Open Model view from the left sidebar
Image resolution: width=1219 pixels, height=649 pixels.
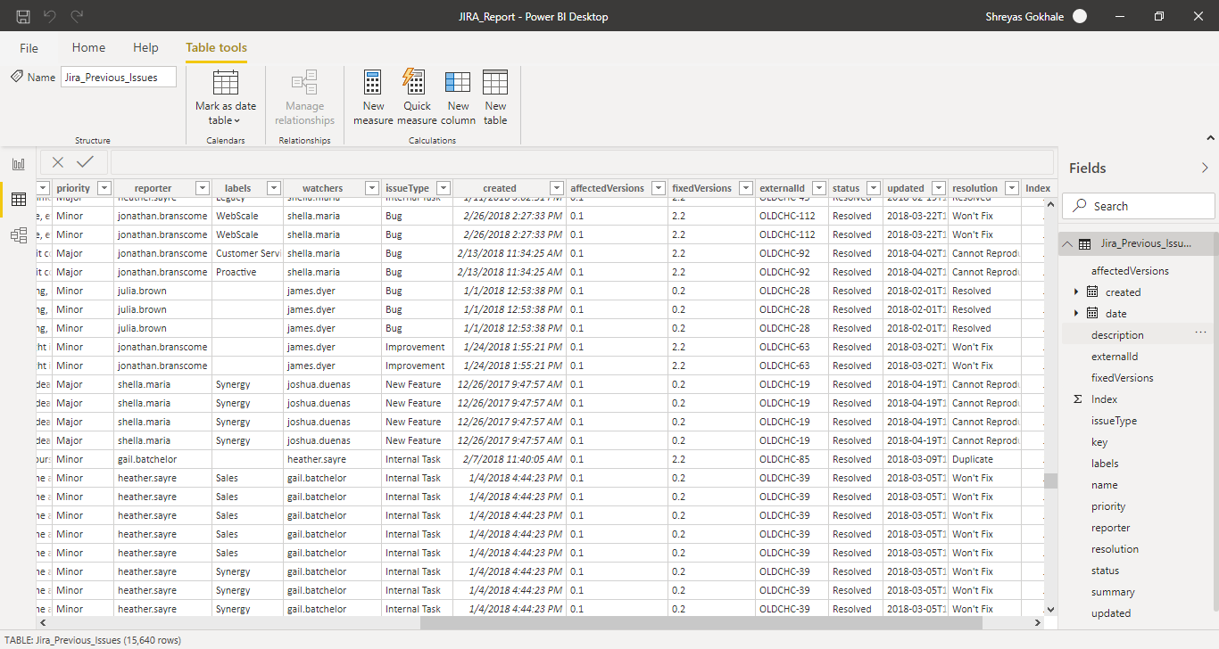tap(18, 234)
